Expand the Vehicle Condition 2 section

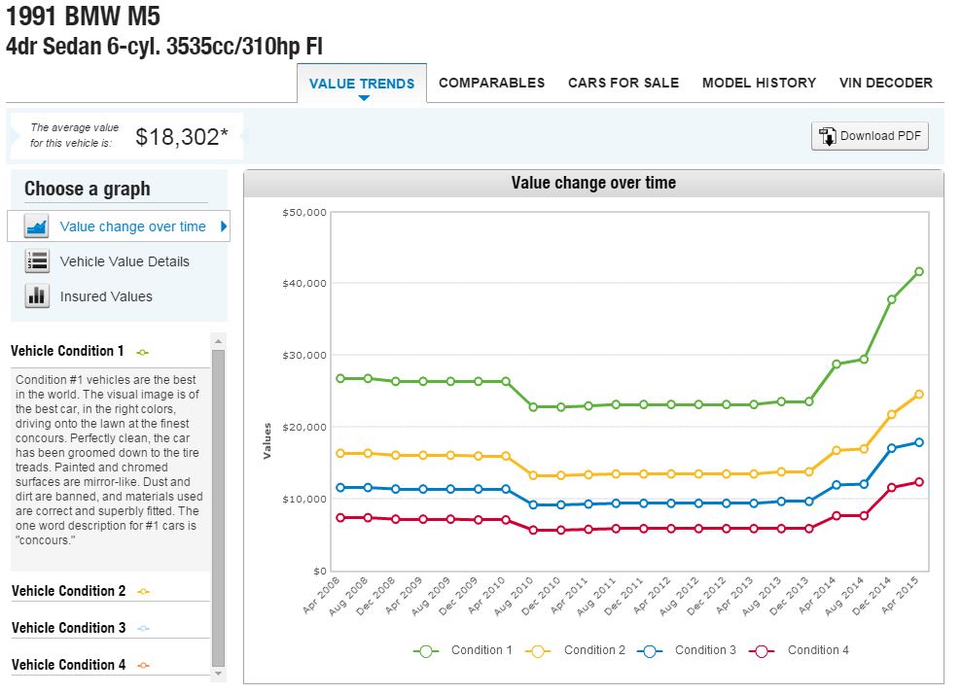point(69,591)
